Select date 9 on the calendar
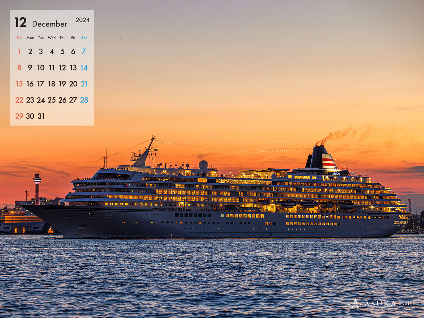This screenshot has height=318, width=424. pos(30,68)
